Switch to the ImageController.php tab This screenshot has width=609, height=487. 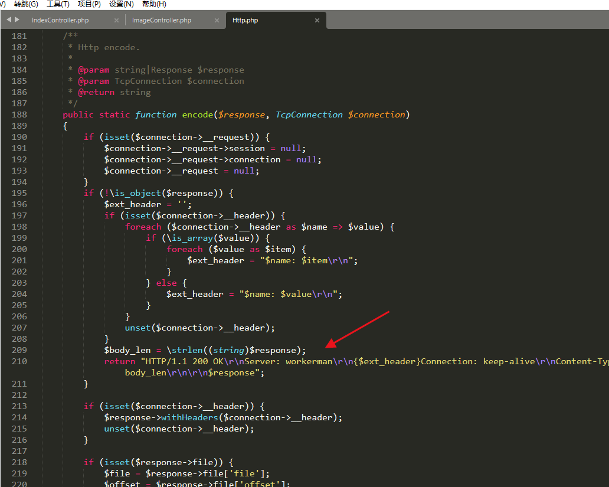pos(162,20)
